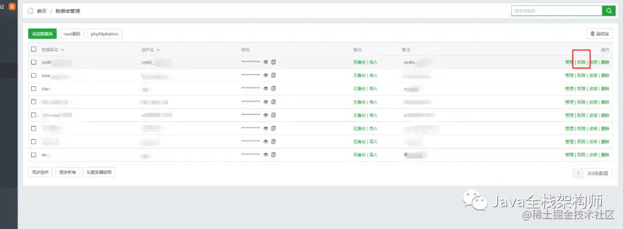Open 权限 for the love database
This screenshot has width=623, height=229.
581,75
